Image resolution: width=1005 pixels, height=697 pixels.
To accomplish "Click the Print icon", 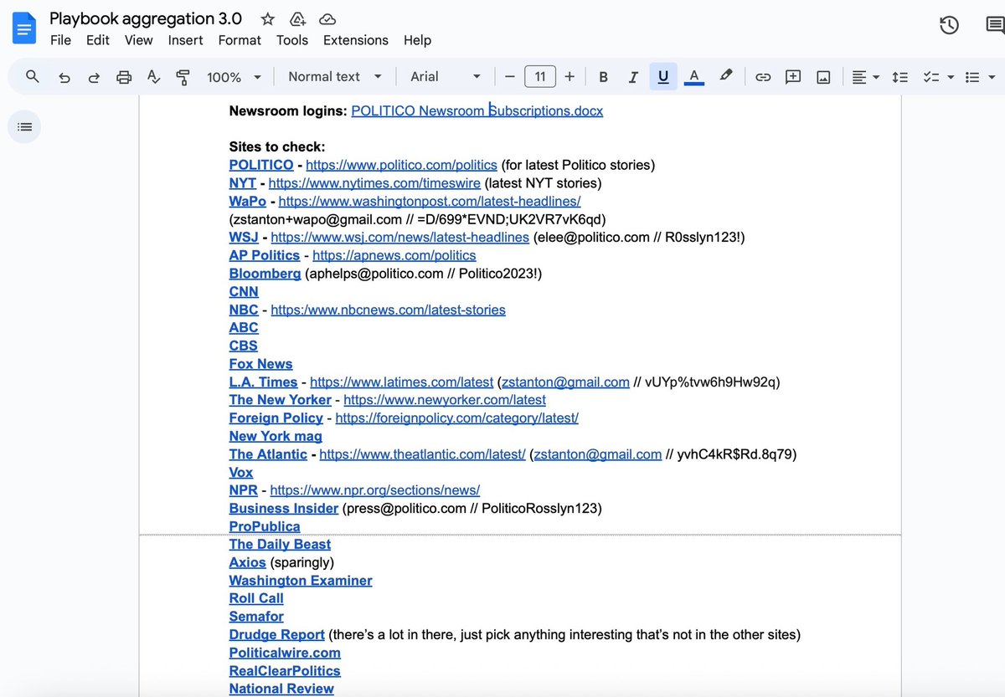I will coord(124,76).
